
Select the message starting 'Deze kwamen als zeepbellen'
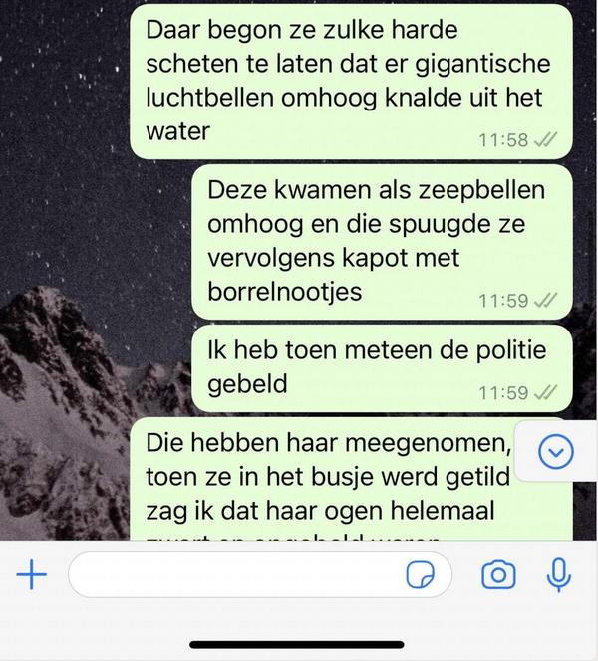pyautogui.click(x=382, y=242)
